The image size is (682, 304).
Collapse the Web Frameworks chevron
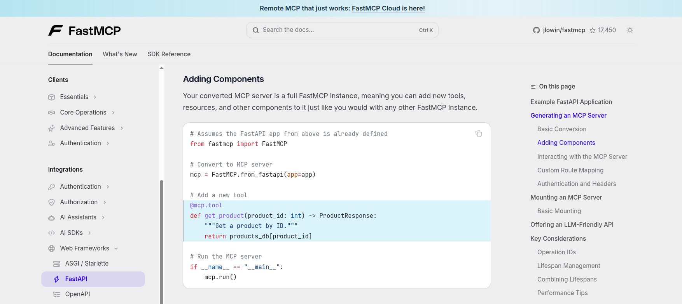116,248
